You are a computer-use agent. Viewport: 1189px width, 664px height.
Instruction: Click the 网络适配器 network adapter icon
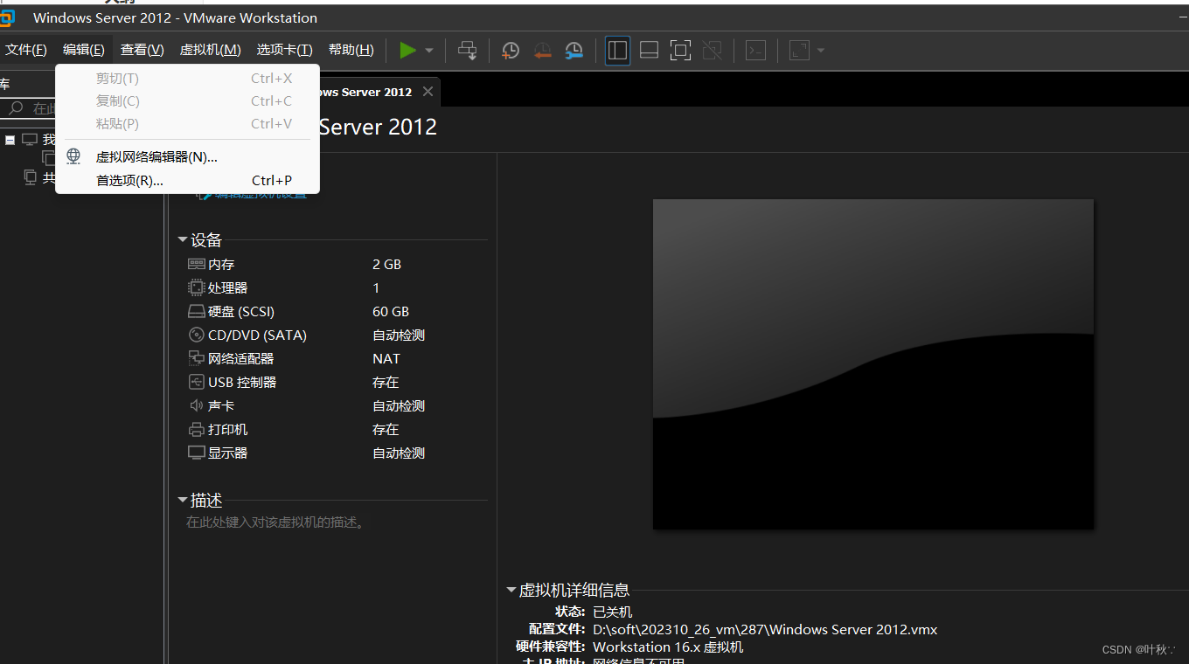197,358
